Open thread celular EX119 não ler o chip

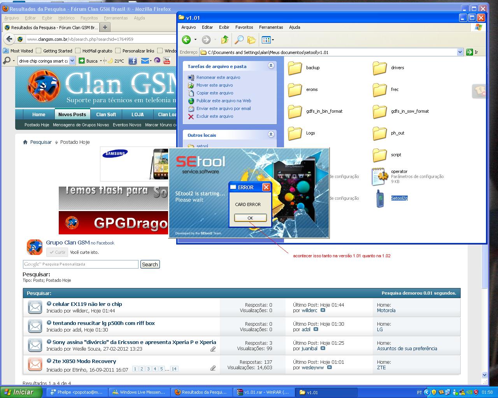[x=87, y=304]
